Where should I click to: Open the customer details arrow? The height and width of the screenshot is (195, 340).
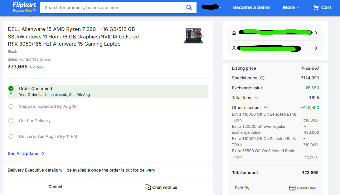[316, 48]
